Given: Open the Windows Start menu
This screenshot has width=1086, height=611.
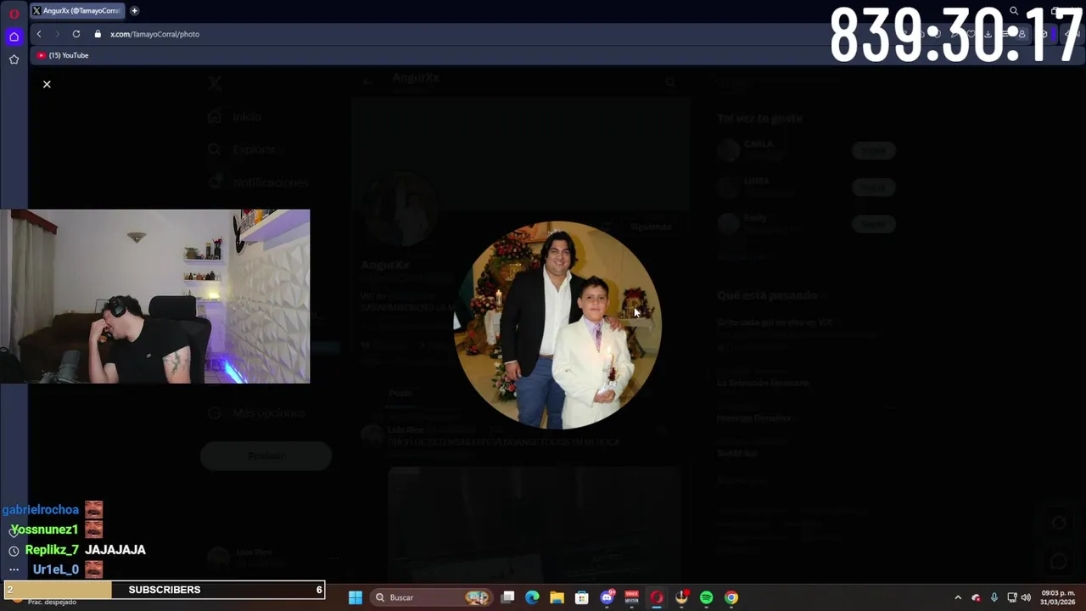Looking at the screenshot, I should pos(355,597).
